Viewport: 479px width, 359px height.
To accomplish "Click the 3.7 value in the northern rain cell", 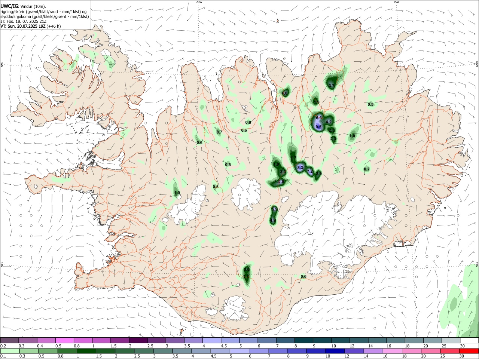I will [331, 86].
